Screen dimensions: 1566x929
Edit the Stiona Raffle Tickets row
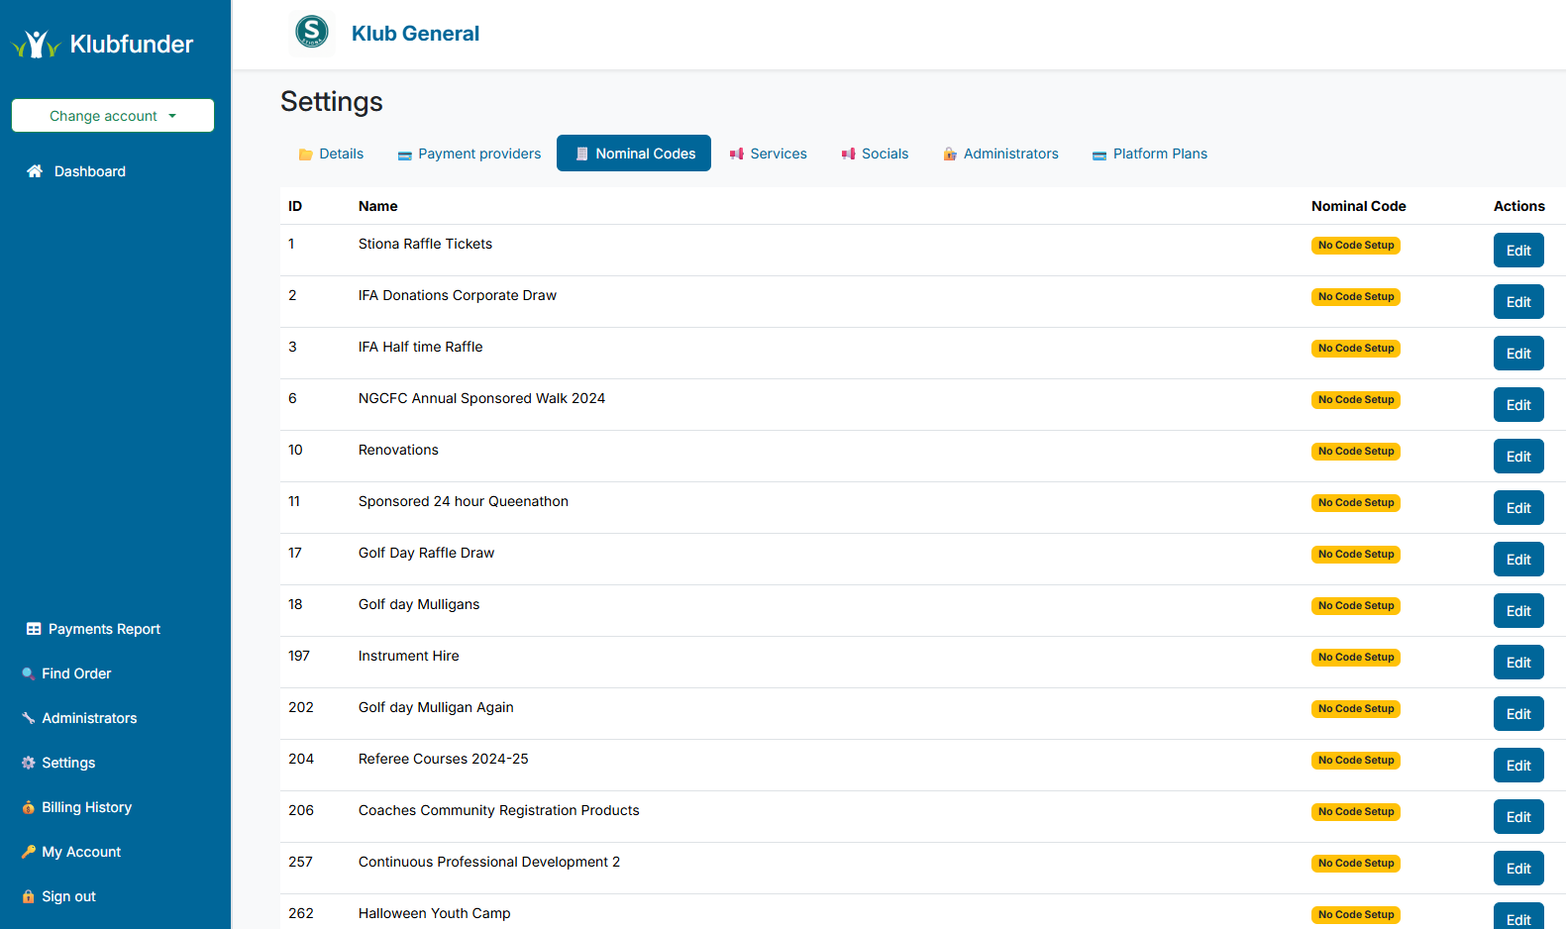(1517, 251)
